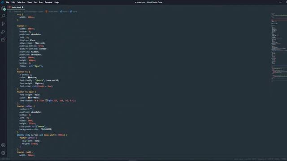This screenshot has width=287, height=161.
Task: Click the 'overflow: hidden;' line
Action: click(x=29, y=52)
